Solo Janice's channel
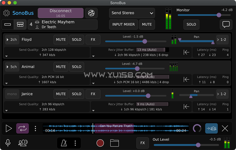The image size is (236, 150). [76, 94]
